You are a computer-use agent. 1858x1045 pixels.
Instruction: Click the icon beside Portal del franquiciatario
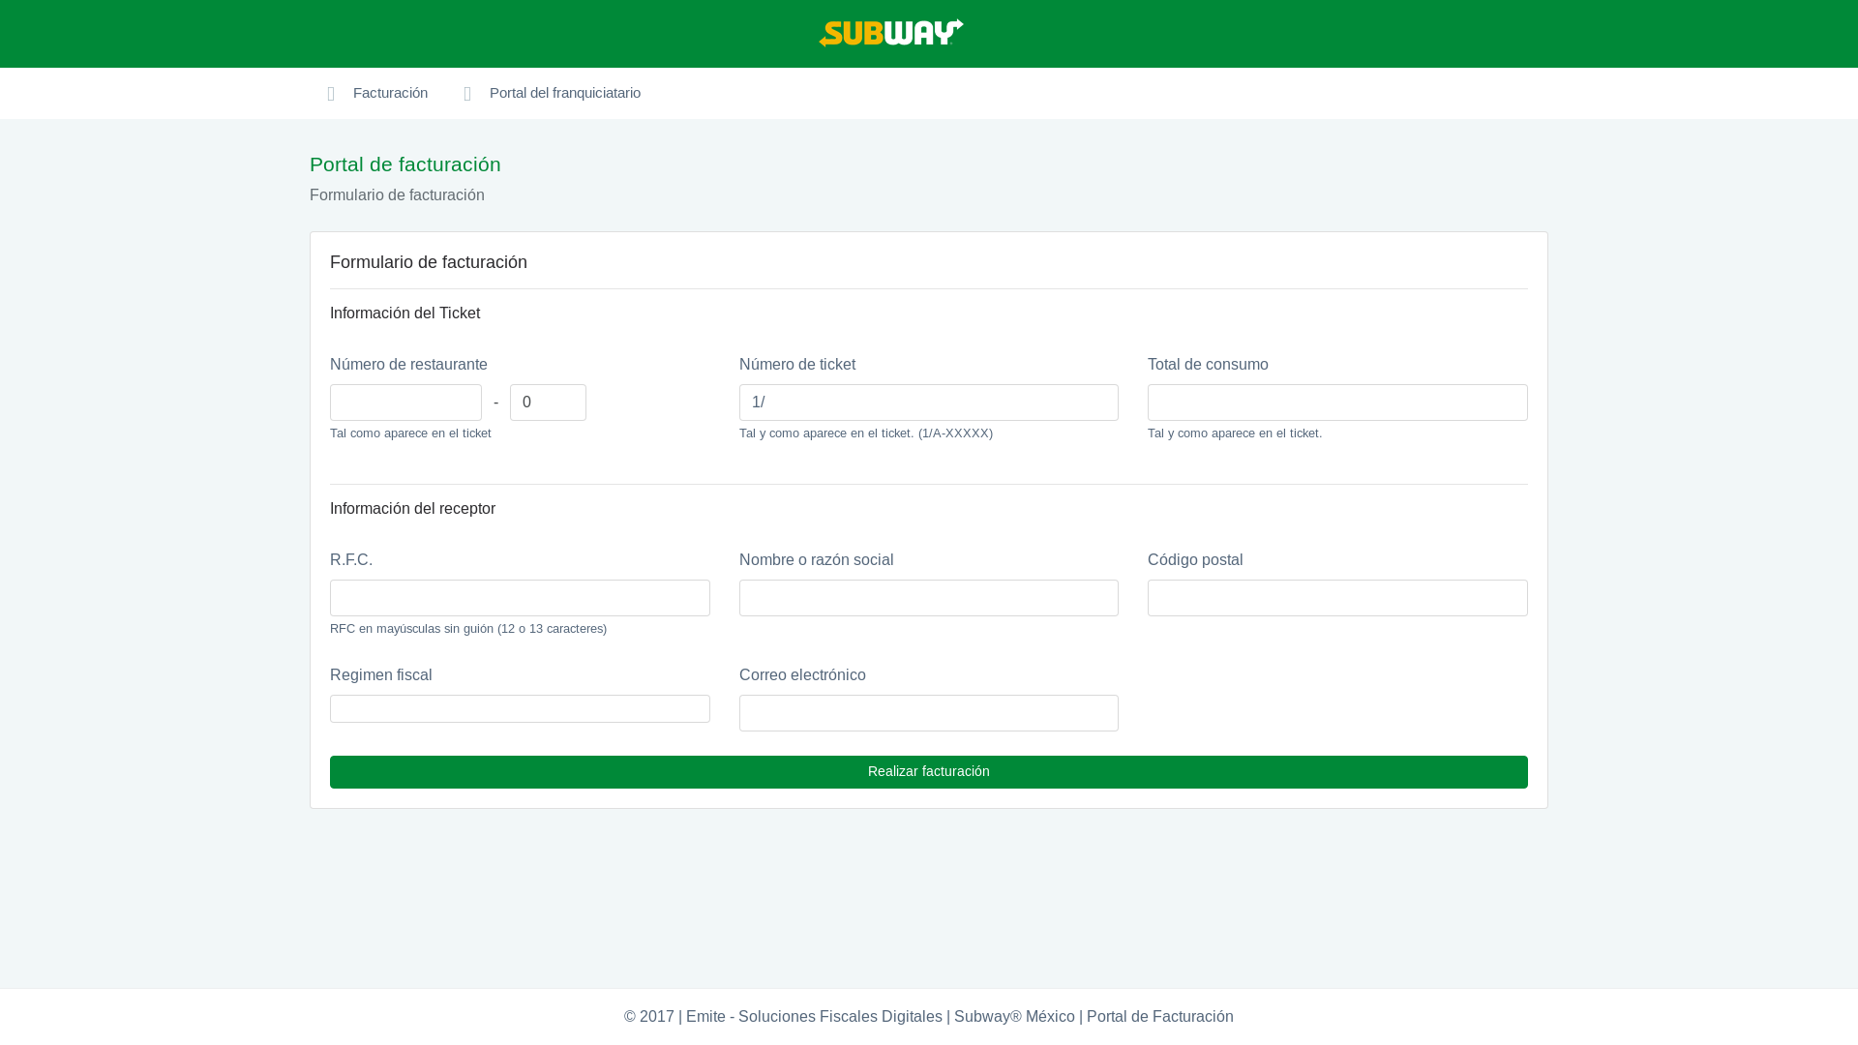(x=467, y=94)
